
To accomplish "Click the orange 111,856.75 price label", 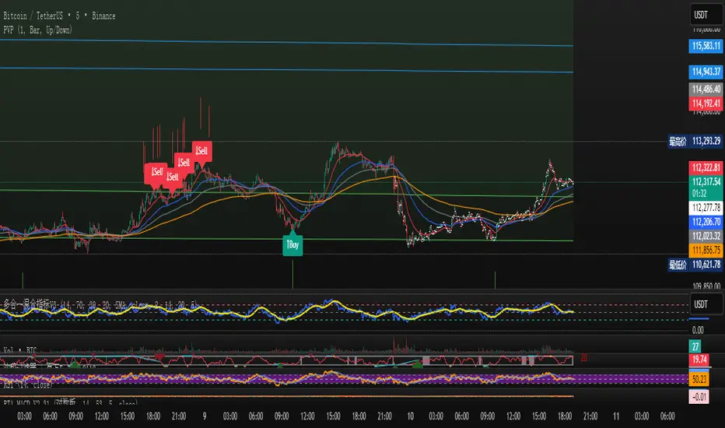I will [706, 251].
